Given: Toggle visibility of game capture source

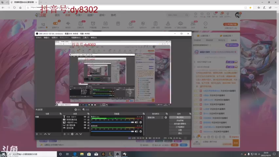Looking at the screenshot, I should click(x=85, y=128).
